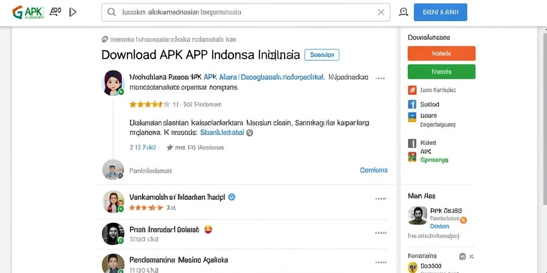Open the Safded sidebar entry
This screenshot has width=547, height=273.
pos(430,105)
